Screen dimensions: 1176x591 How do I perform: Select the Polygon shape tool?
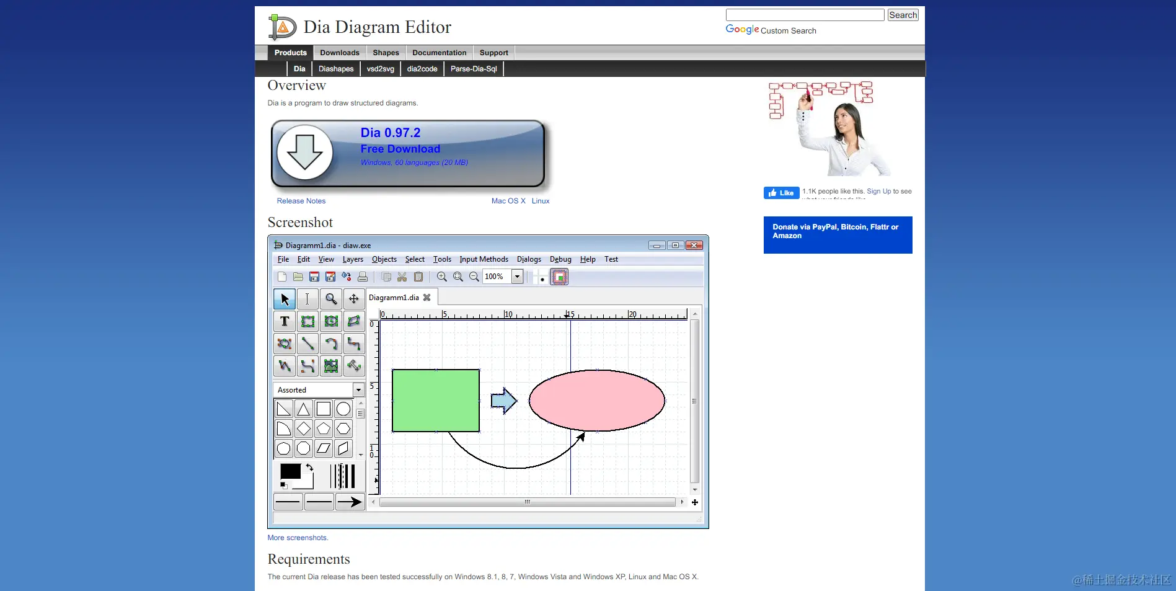354,321
